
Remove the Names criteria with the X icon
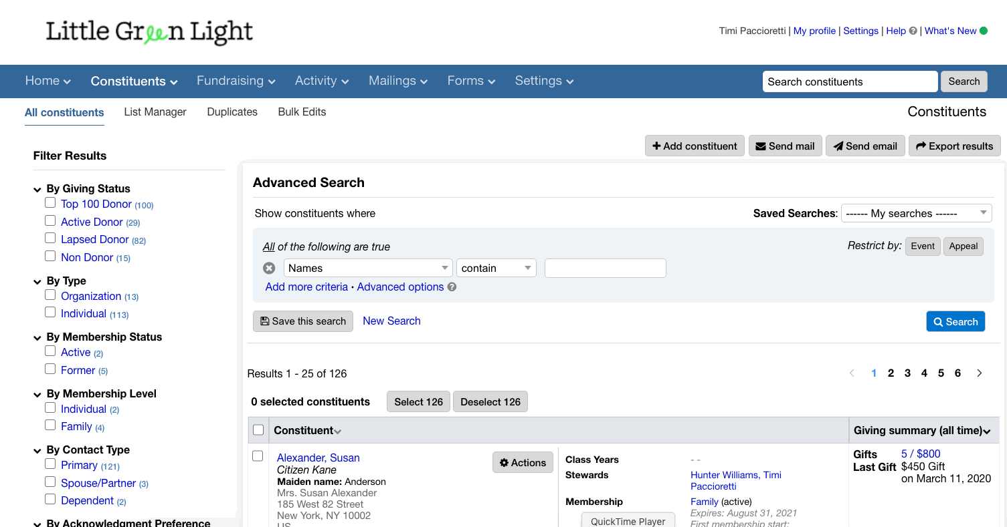pyautogui.click(x=269, y=268)
